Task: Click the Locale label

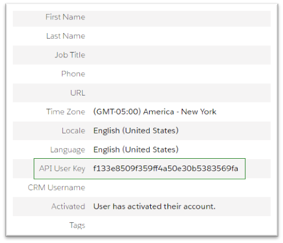Action: coord(73,131)
